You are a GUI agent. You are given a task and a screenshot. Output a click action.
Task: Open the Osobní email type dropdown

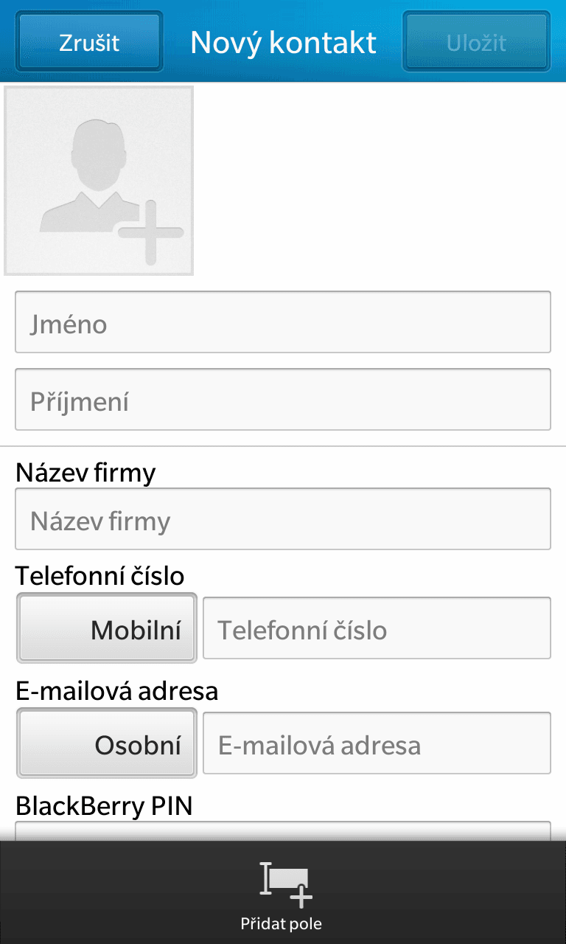107,745
